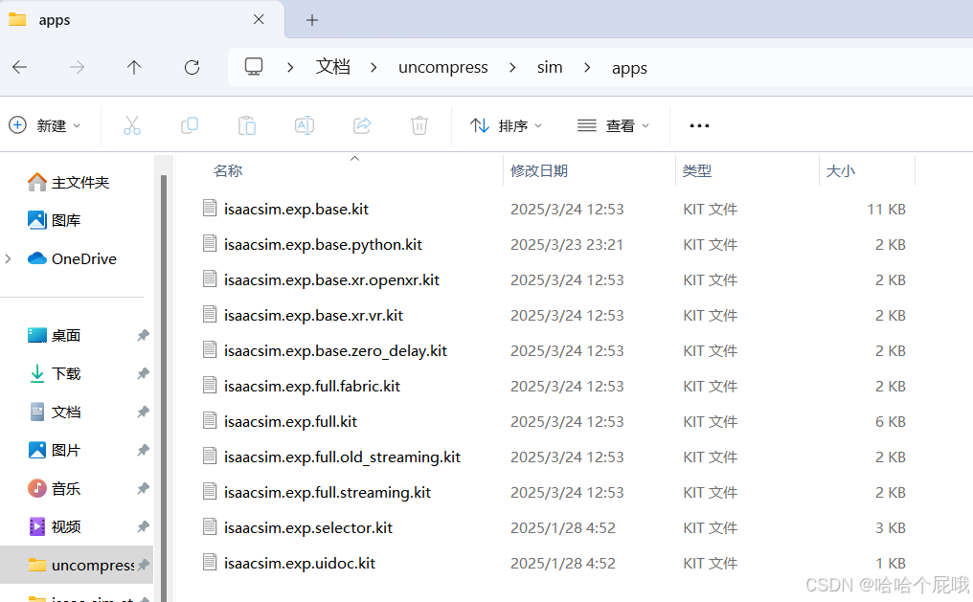Open 桌面 in the sidebar
973x602 pixels.
point(54,335)
